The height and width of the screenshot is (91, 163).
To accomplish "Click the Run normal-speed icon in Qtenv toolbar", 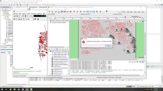I will (59, 12).
